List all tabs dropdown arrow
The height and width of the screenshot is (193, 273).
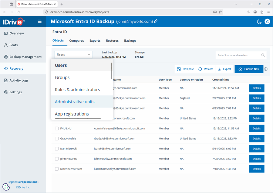pyautogui.click(x=236, y=4)
